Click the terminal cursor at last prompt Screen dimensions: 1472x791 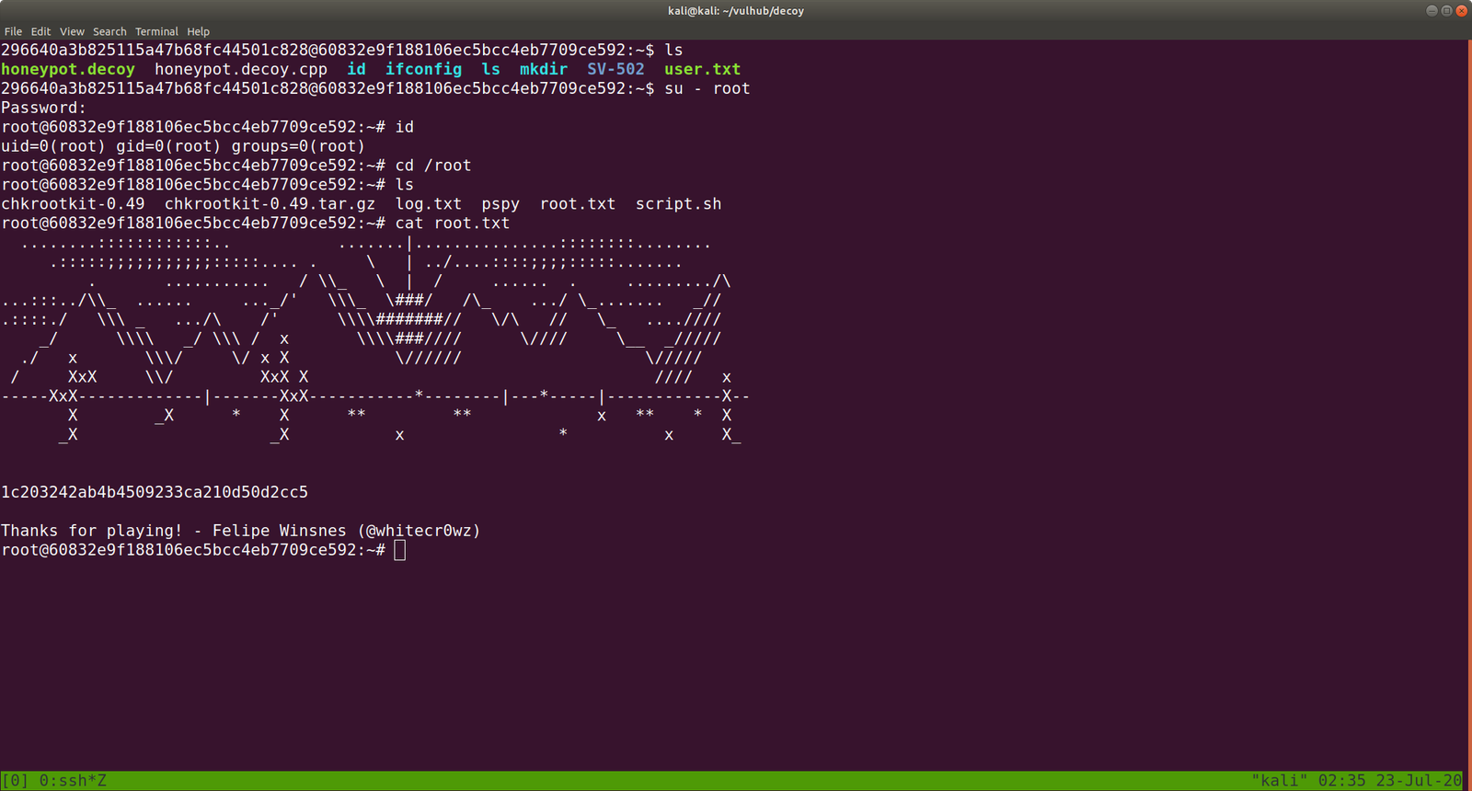399,550
